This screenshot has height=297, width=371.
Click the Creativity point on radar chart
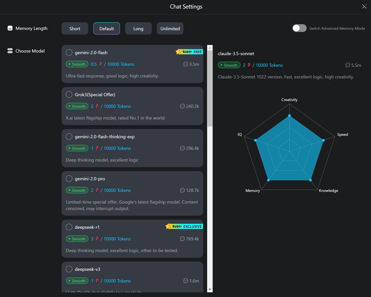click(289, 116)
